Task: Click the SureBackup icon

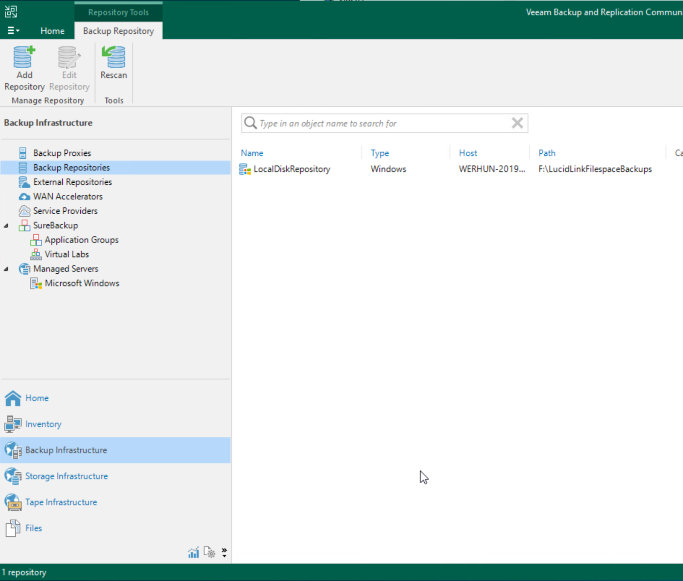Action: point(24,225)
